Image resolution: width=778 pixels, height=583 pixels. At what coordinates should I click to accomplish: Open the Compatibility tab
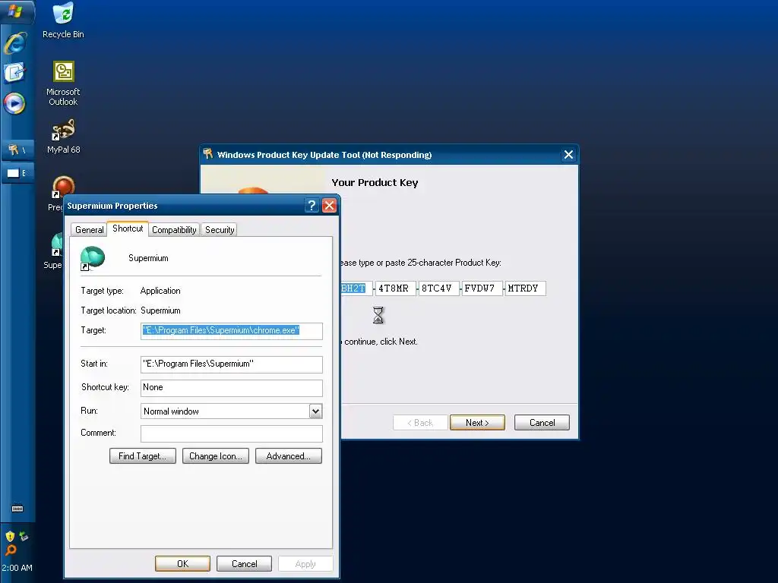(x=174, y=229)
